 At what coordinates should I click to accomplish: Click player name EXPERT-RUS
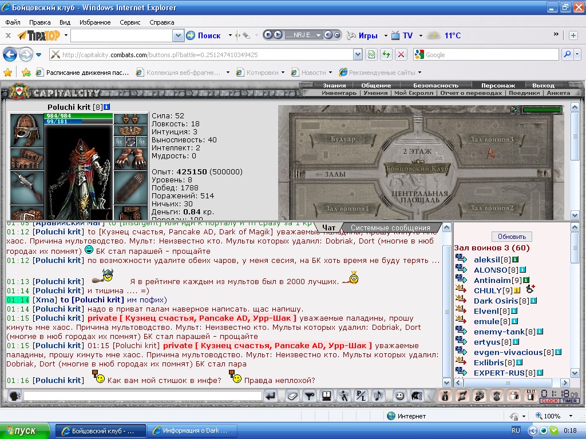(x=499, y=373)
